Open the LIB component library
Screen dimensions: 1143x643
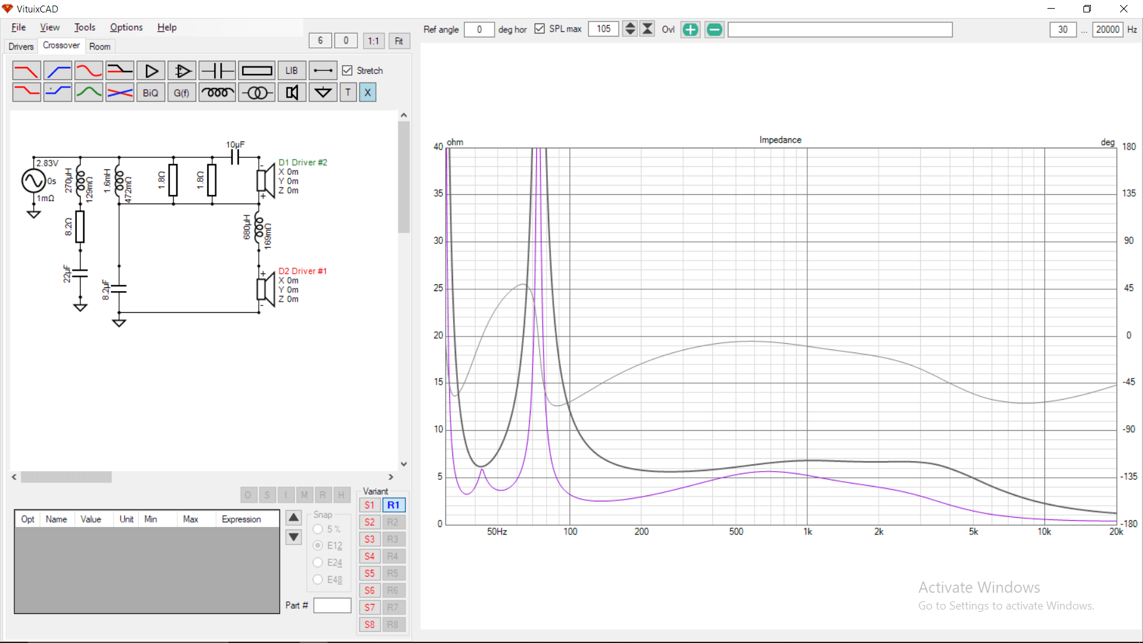pyautogui.click(x=292, y=71)
